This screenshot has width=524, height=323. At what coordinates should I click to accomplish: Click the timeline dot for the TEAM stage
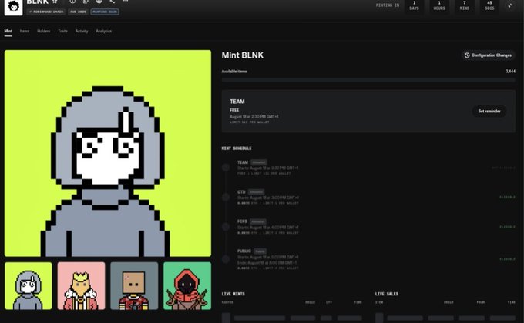click(226, 168)
